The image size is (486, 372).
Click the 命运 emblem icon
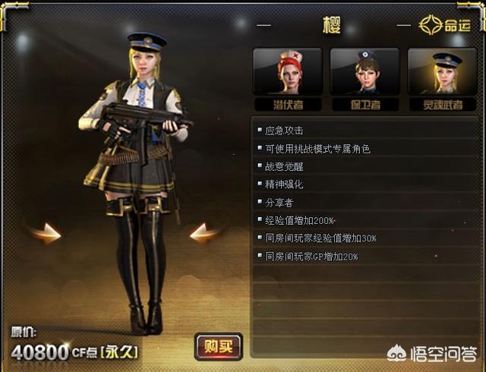[x=431, y=25]
